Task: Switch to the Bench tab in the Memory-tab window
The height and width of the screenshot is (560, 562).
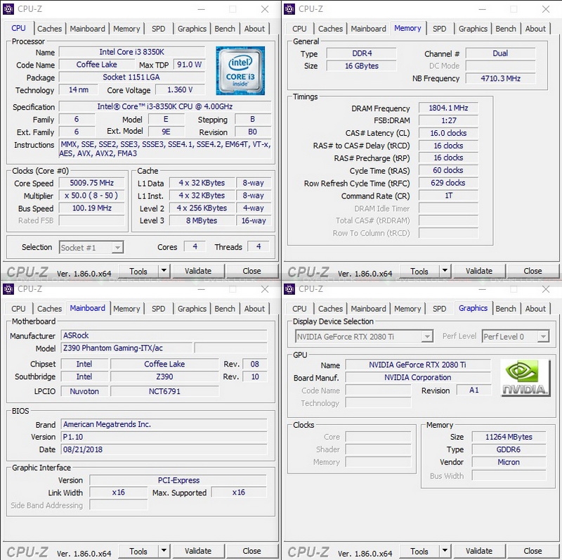Action: (506, 29)
